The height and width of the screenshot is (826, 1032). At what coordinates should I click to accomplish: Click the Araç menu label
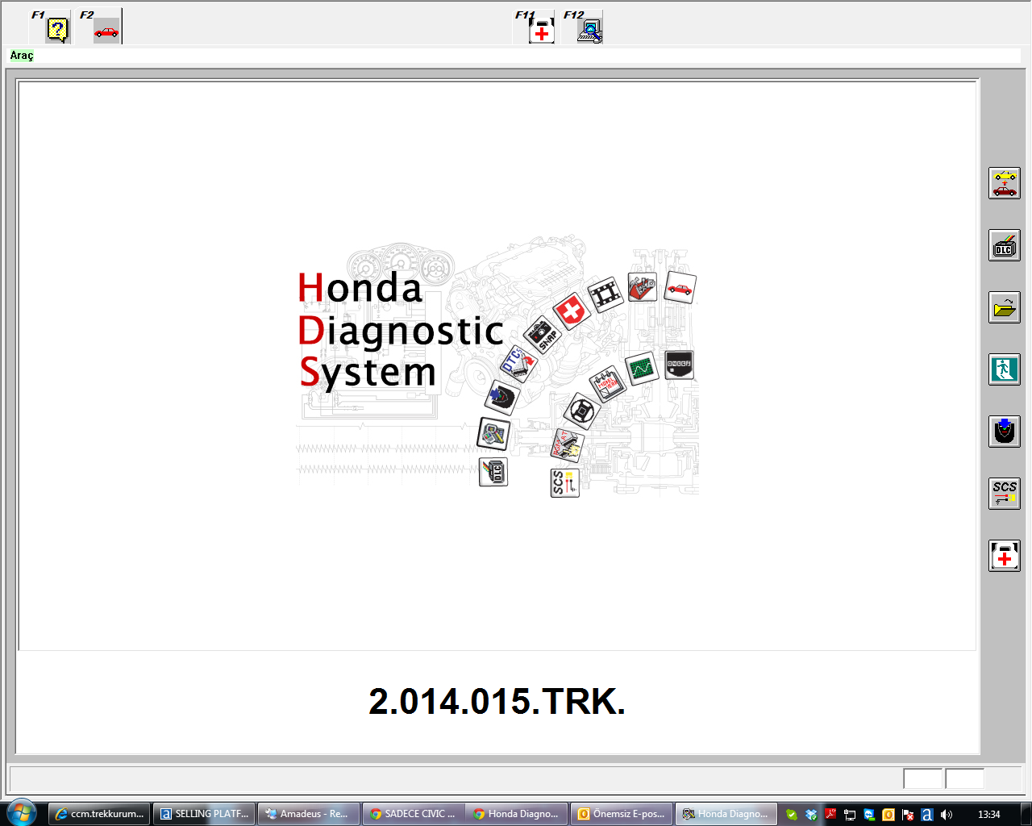tap(22, 56)
